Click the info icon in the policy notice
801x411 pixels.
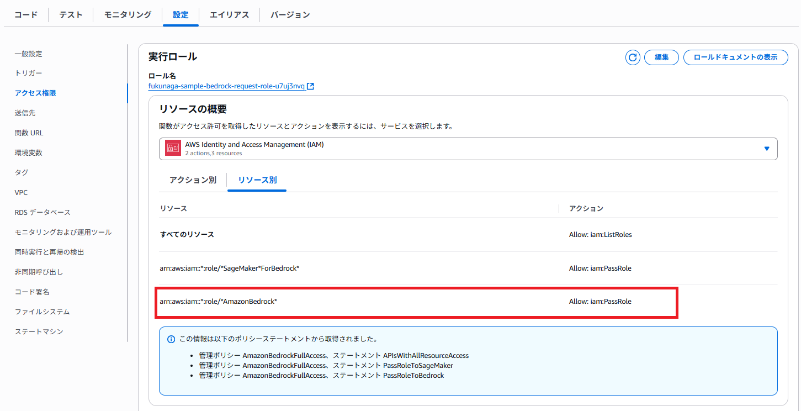coord(171,339)
